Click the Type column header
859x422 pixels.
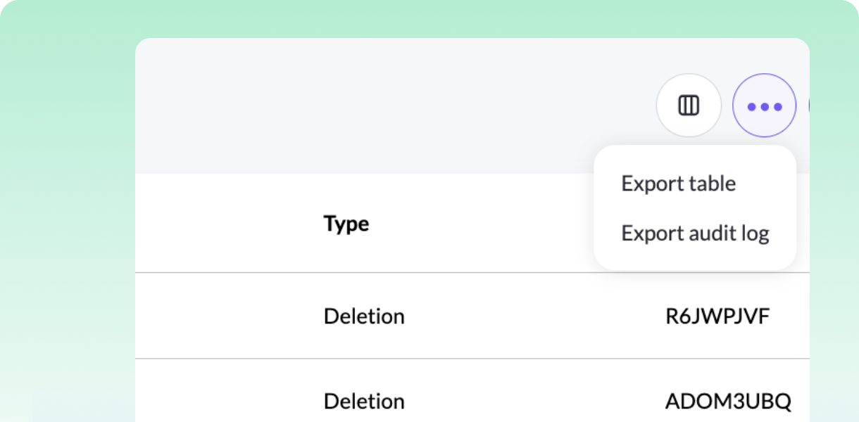pos(346,224)
